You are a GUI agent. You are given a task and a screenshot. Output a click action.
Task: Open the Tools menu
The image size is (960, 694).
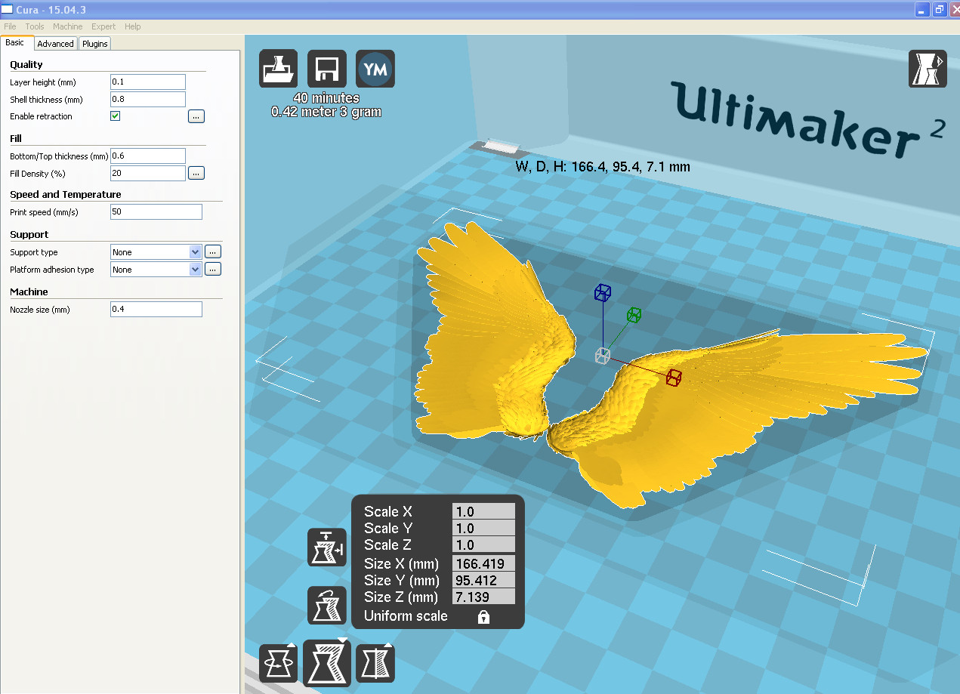(35, 26)
